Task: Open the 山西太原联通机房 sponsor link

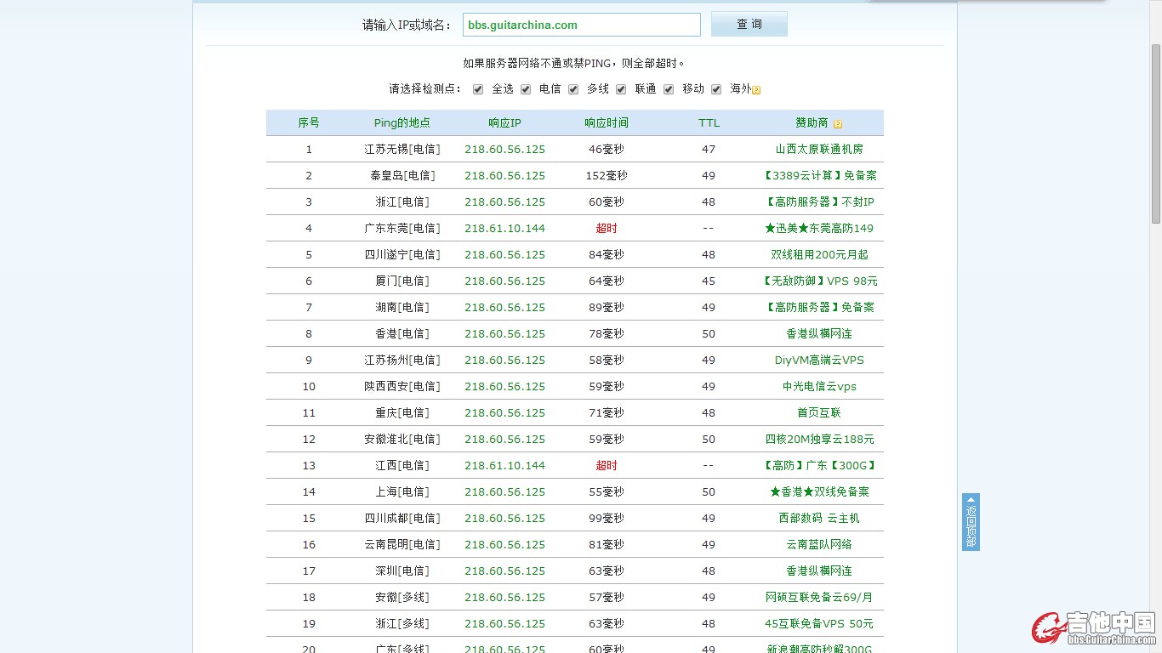Action: coord(819,149)
